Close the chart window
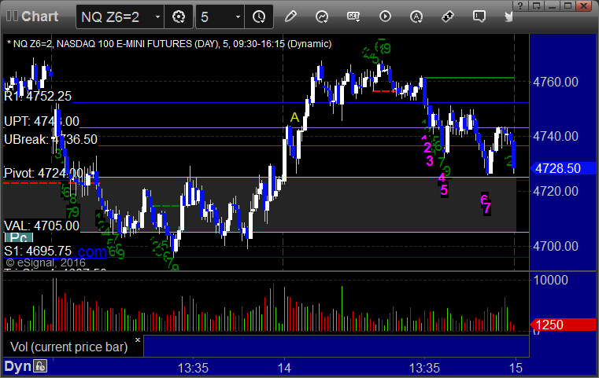The image size is (599, 378). click(x=584, y=6)
